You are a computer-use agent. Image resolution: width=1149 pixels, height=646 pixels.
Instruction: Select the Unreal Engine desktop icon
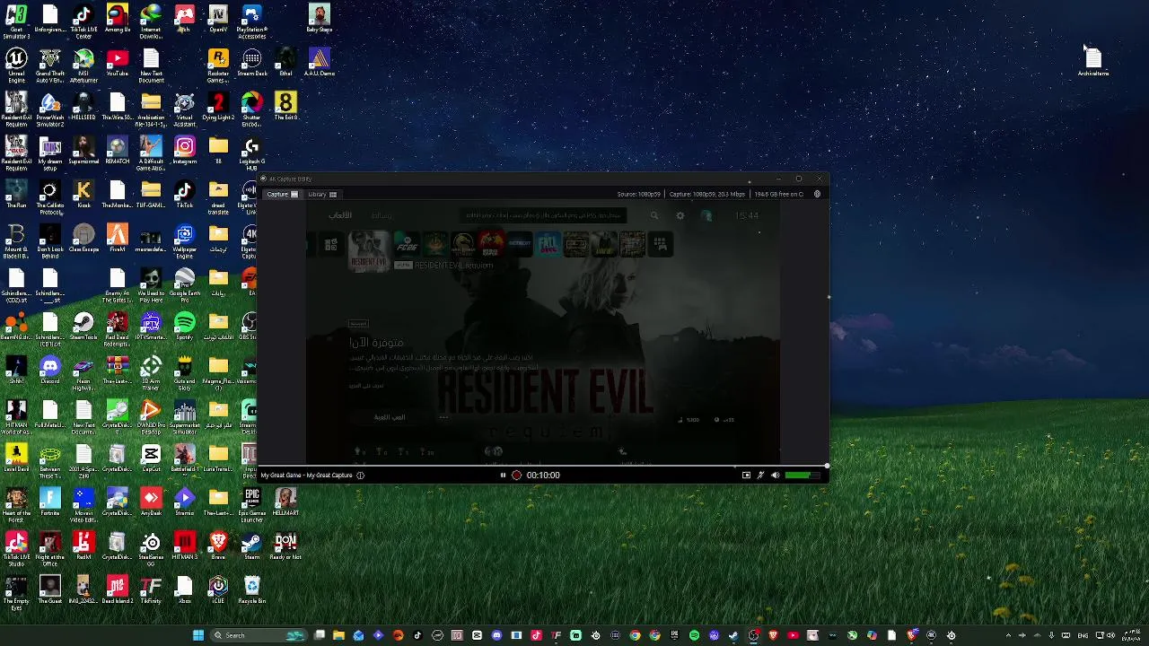tap(16, 65)
